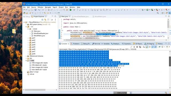The image size is (171, 96).
Task: Open the Run Last Tool dropdown arrow
Action: point(159,10)
